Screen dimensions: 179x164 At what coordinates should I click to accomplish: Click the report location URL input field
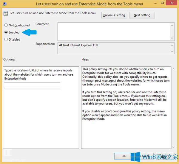pos(32,85)
